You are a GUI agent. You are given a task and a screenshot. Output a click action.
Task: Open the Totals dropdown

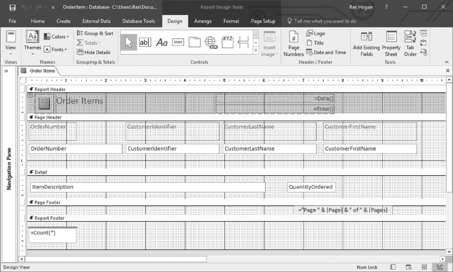pos(89,43)
